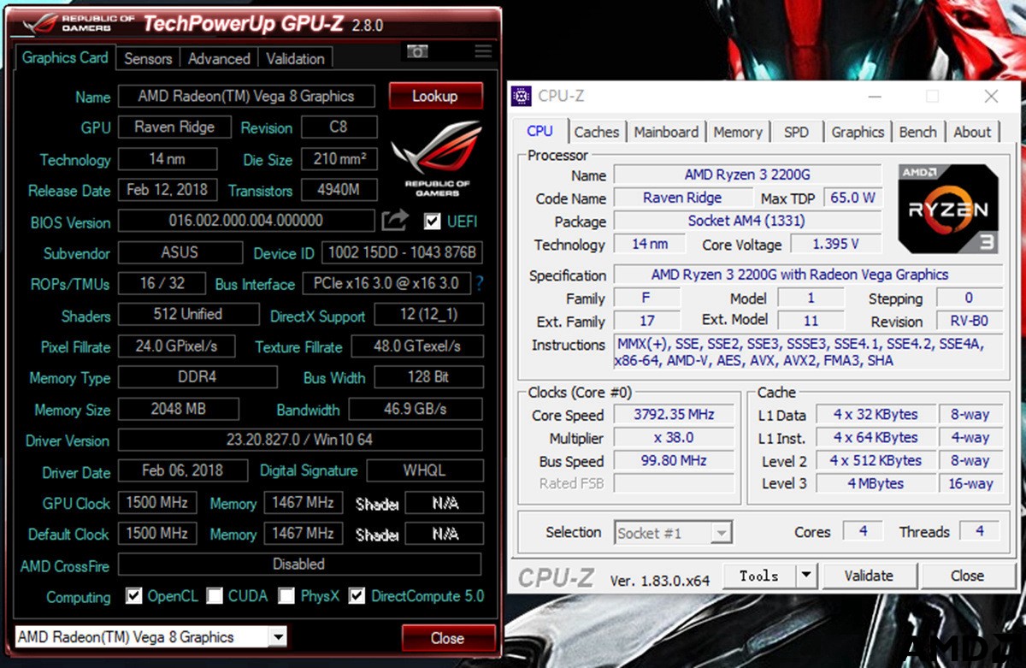Screen dimensions: 1026x668
Task: Switch to the Caches tab in CPU-Z
Action: pos(597,132)
